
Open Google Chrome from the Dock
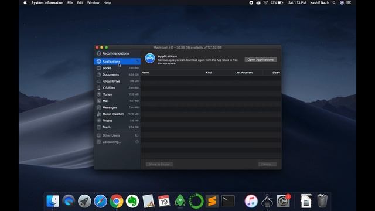[117, 201]
